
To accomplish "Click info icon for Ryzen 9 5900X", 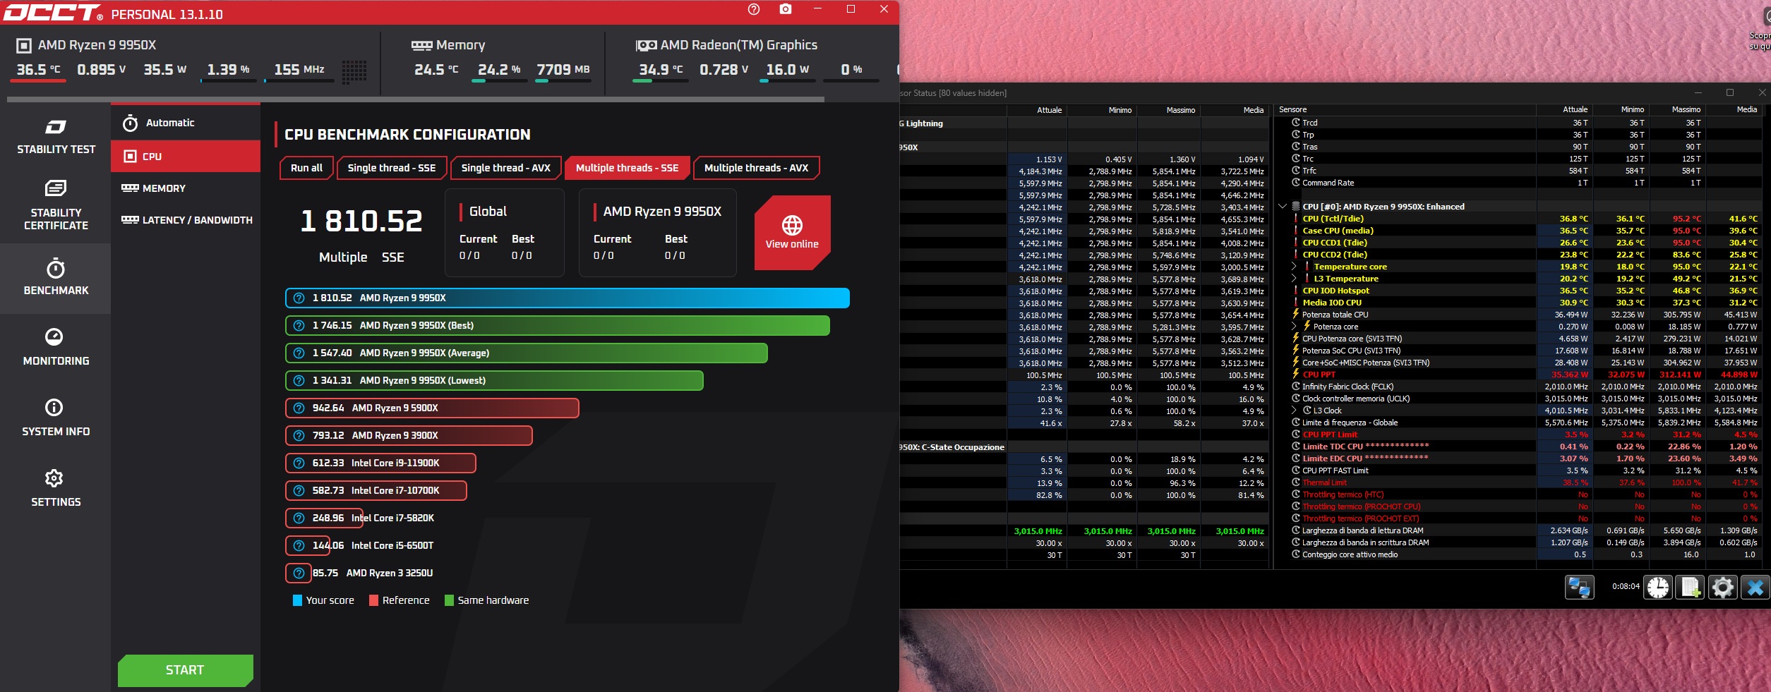I will 299,408.
